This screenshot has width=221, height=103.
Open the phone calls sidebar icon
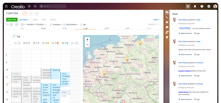(167, 17)
